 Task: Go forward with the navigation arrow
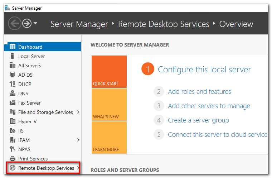26,24
